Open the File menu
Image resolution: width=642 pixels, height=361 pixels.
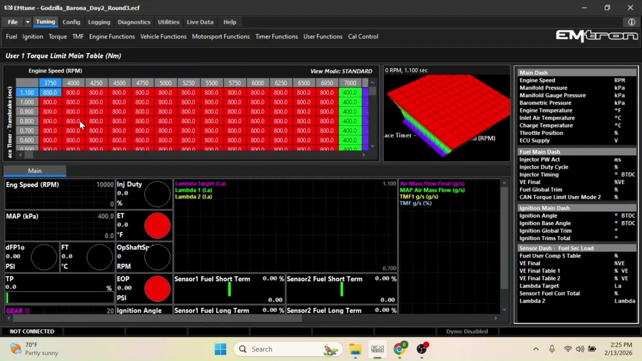tap(13, 22)
